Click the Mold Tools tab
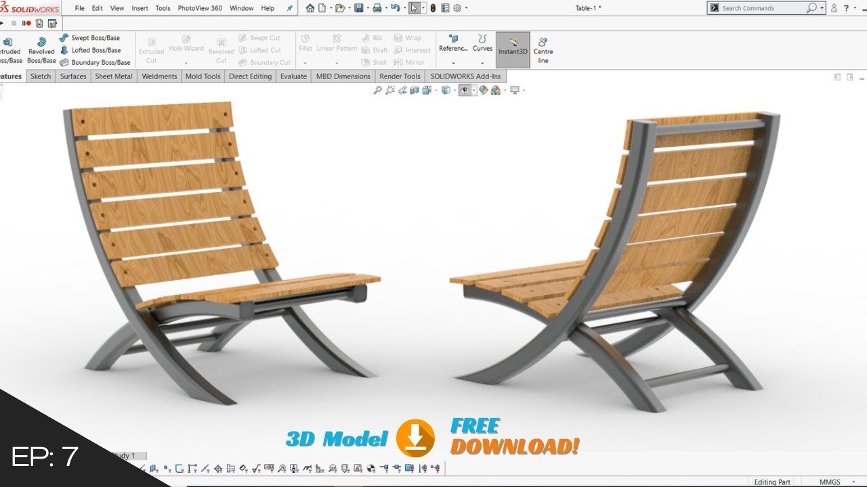The height and width of the screenshot is (487, 867). click(203, 76)
